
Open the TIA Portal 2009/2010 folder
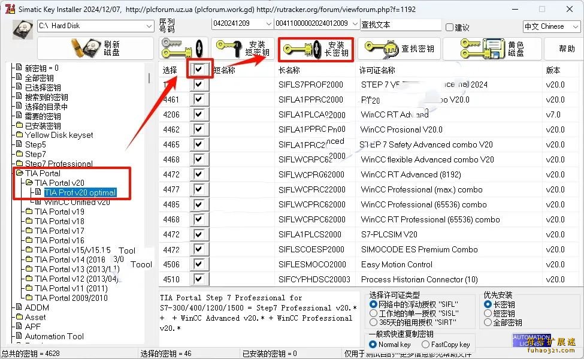(71, 298)
